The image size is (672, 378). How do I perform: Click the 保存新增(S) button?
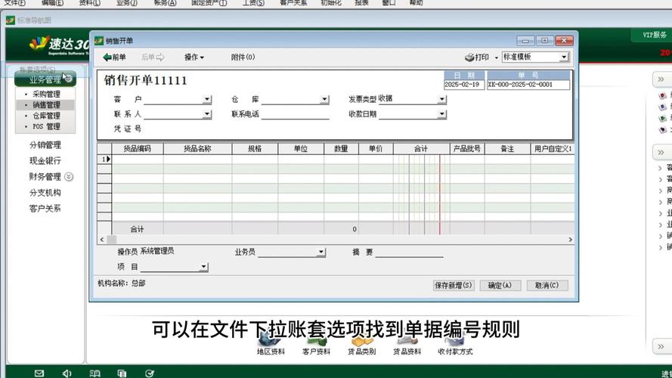(x=454, y=286)
